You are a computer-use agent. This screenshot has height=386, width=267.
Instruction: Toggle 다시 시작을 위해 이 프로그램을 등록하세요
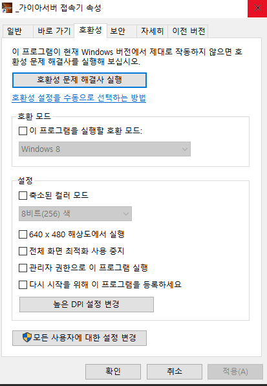[23, 285]
